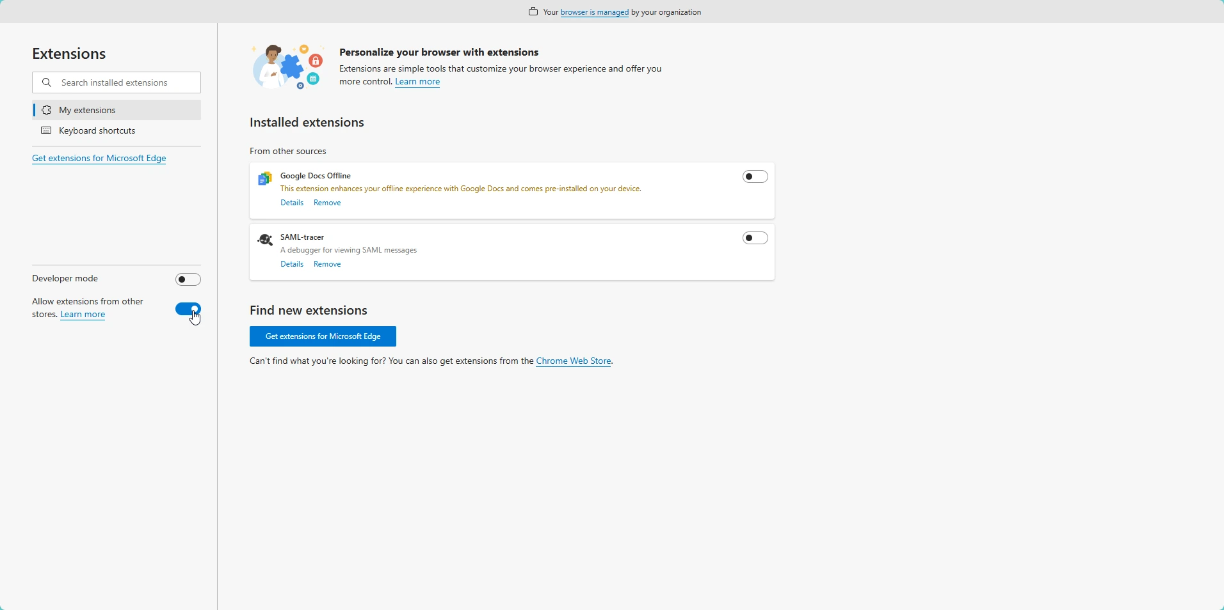Click the SAML-tracer extension icon

(x=265, y=240)
